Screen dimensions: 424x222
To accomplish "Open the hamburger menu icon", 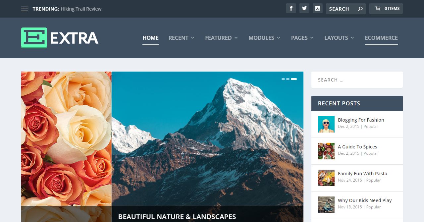I will 25,9.
